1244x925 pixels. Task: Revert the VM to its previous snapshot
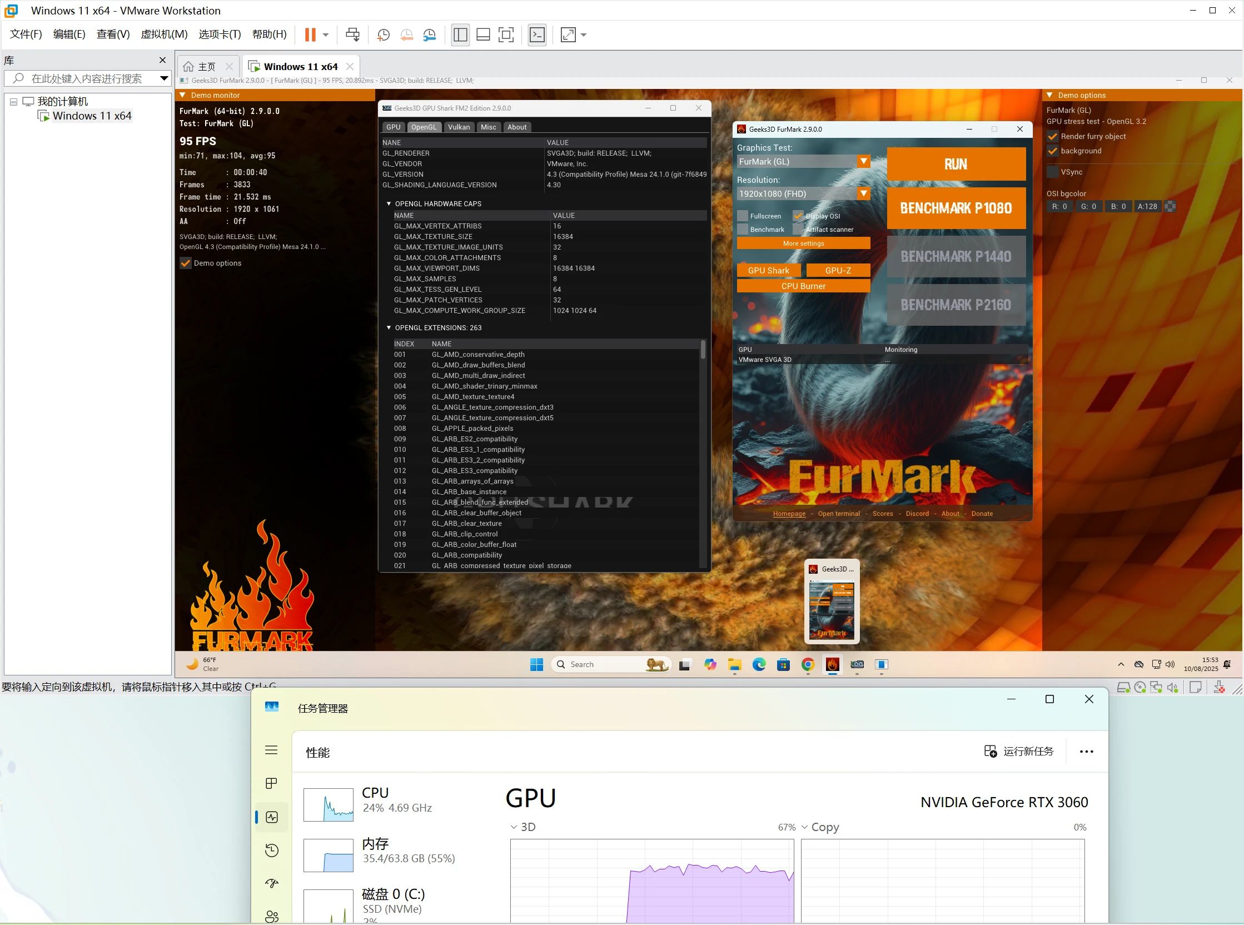click(406, 34)
